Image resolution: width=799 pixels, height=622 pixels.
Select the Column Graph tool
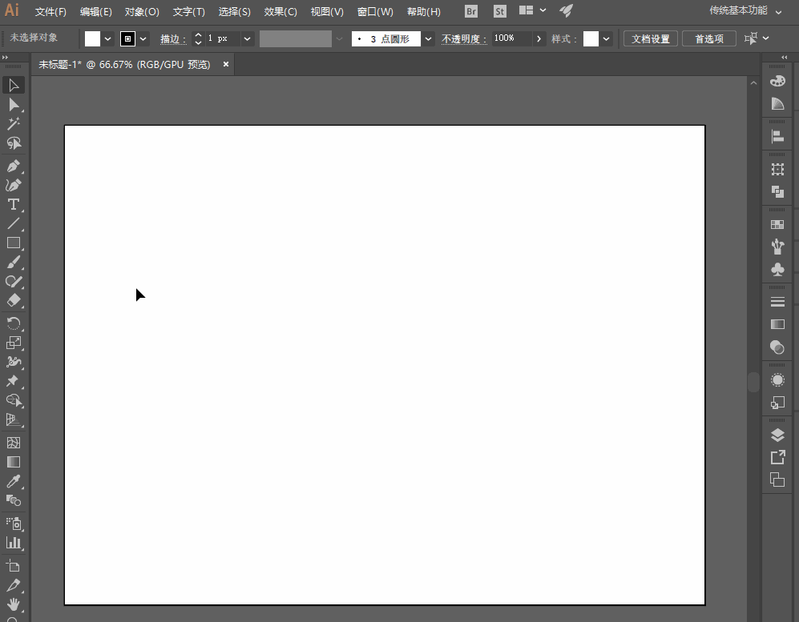(x=14, y=543)
